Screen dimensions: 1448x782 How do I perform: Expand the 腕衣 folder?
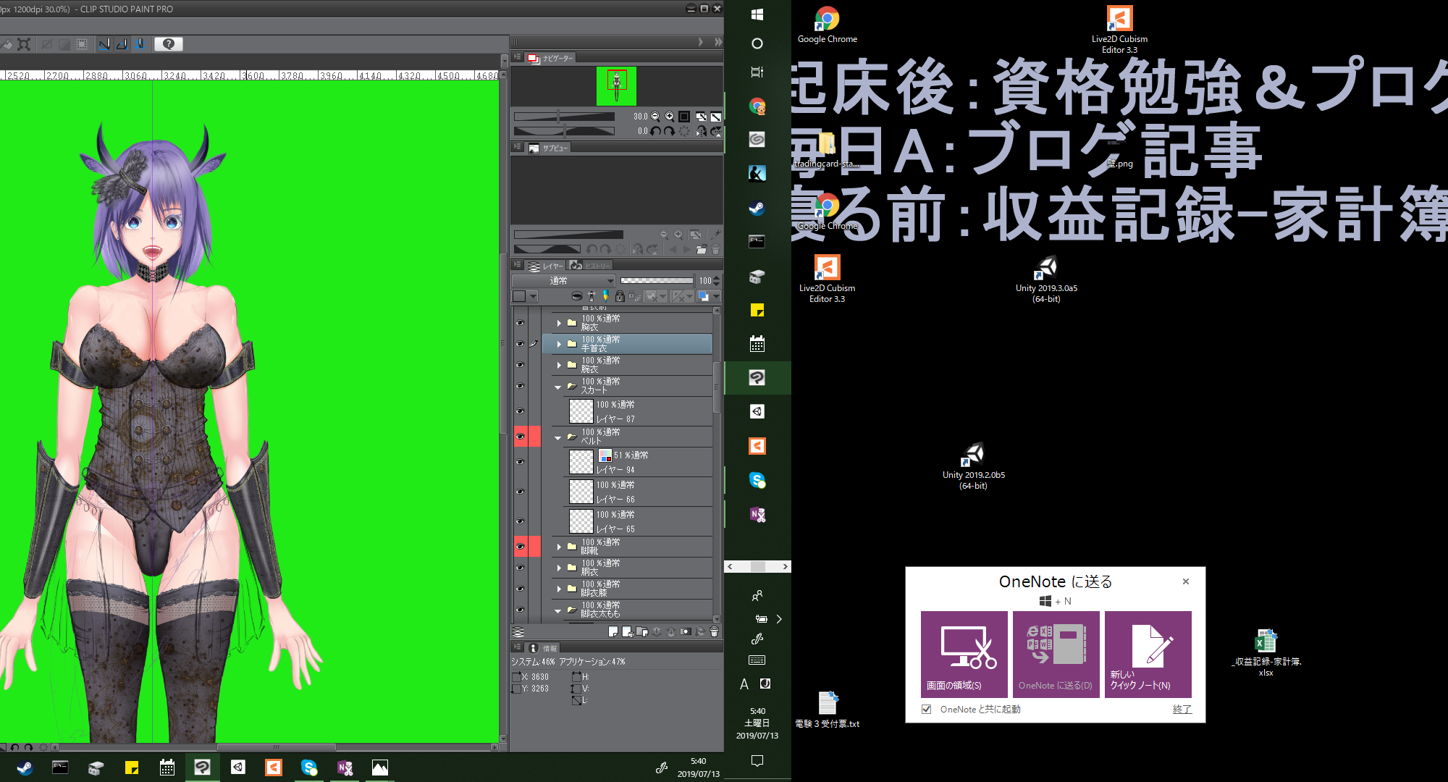(559, 365)
